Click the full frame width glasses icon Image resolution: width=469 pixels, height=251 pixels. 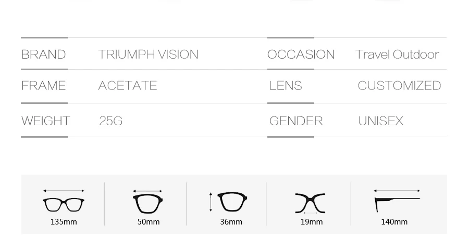click(x=64, y=204)
